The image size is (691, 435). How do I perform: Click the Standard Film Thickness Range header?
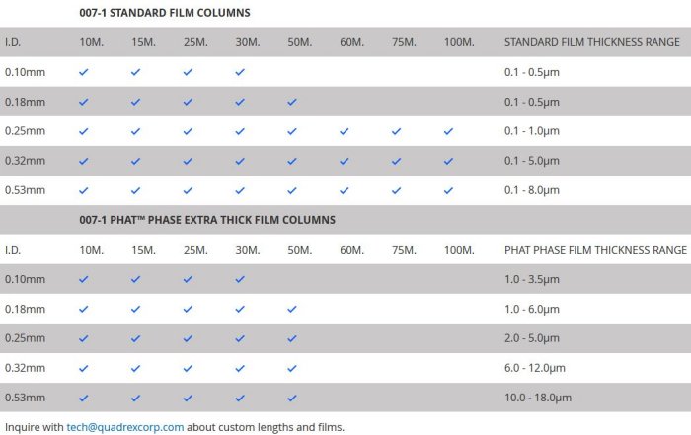pos(591,42)
